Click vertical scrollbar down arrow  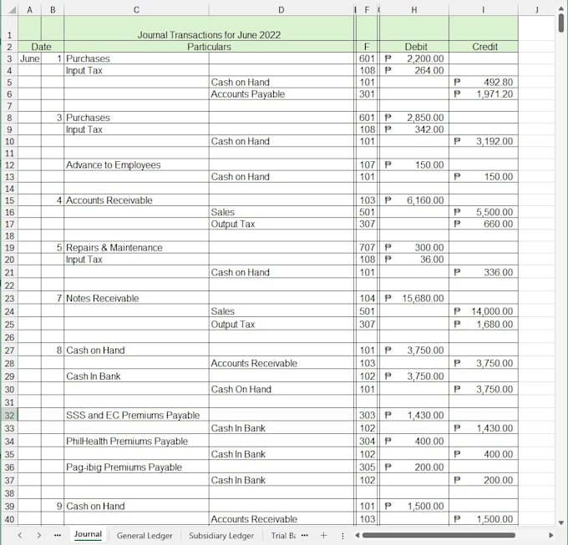coord(561,522)
